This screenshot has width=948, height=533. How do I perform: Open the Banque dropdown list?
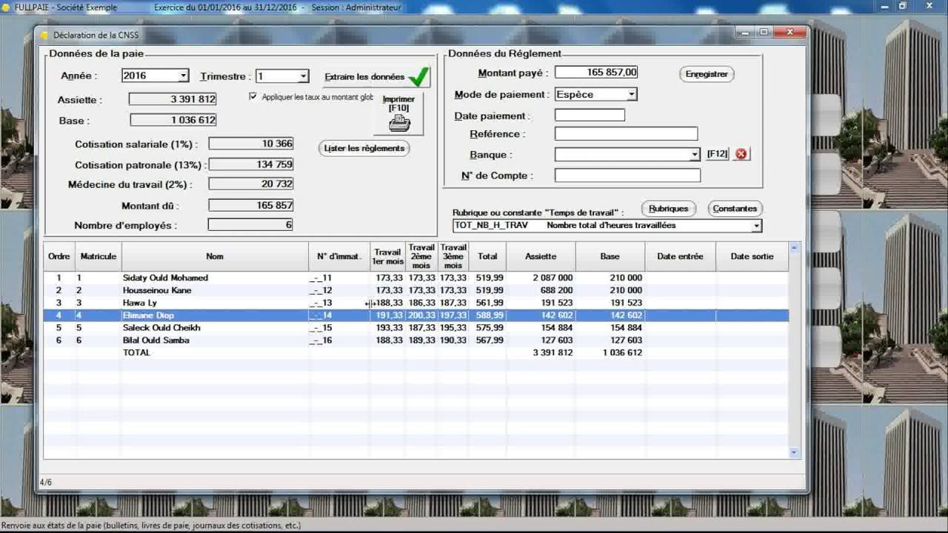tap(695, 155)
